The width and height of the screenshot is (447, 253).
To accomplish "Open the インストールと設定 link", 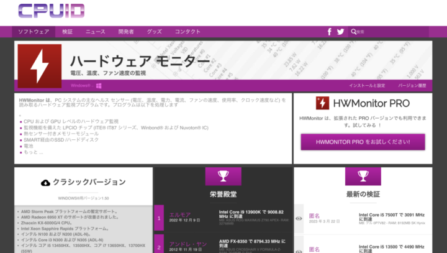I will (x=367, y=86).
